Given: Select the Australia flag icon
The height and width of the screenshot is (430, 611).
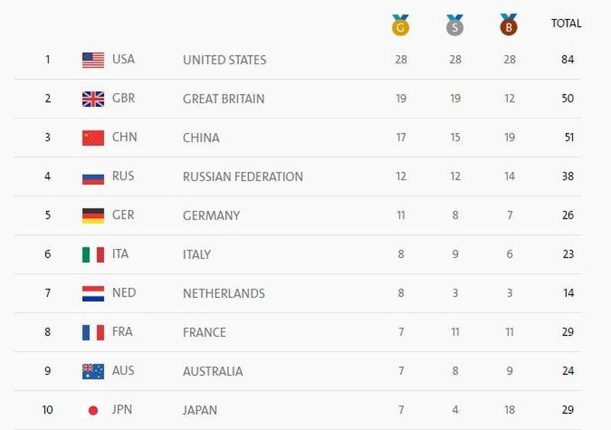Looking at the screenshot, I should pos(93,371).
